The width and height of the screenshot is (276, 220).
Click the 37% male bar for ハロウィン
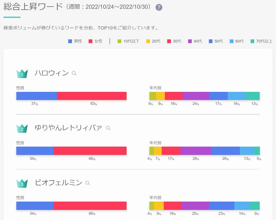[37, 96]
